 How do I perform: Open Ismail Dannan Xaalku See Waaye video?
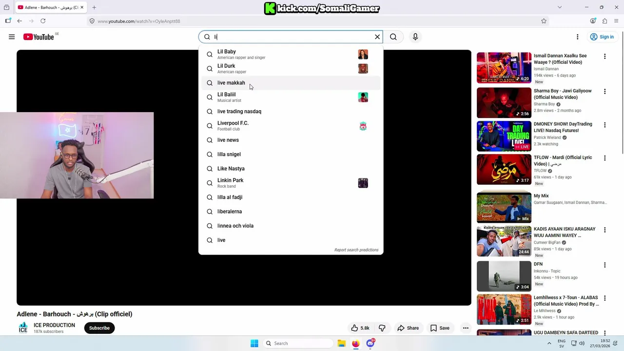point(504,67)
